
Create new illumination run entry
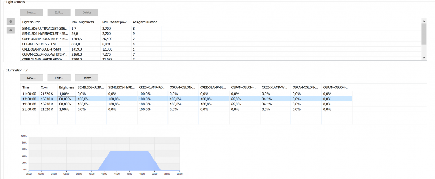click(32, 78)
